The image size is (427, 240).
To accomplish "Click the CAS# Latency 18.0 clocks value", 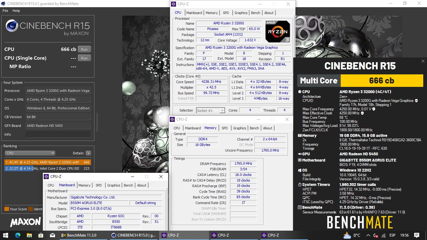I will pyautogui.click(x=243, y=175).
